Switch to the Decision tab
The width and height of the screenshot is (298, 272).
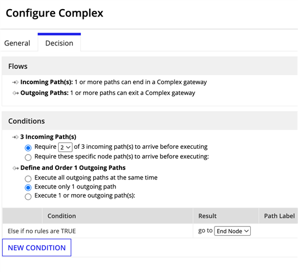click(x=59, y=43)
